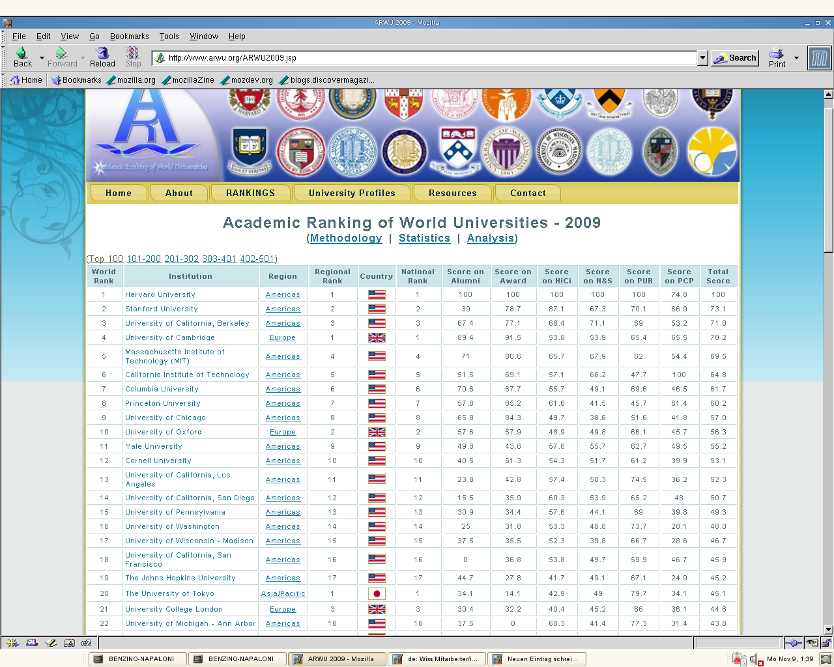Open the Bookmarks menu in menu bar
Image resolution: width=834 pixels, height=667 pixels.
129,36
